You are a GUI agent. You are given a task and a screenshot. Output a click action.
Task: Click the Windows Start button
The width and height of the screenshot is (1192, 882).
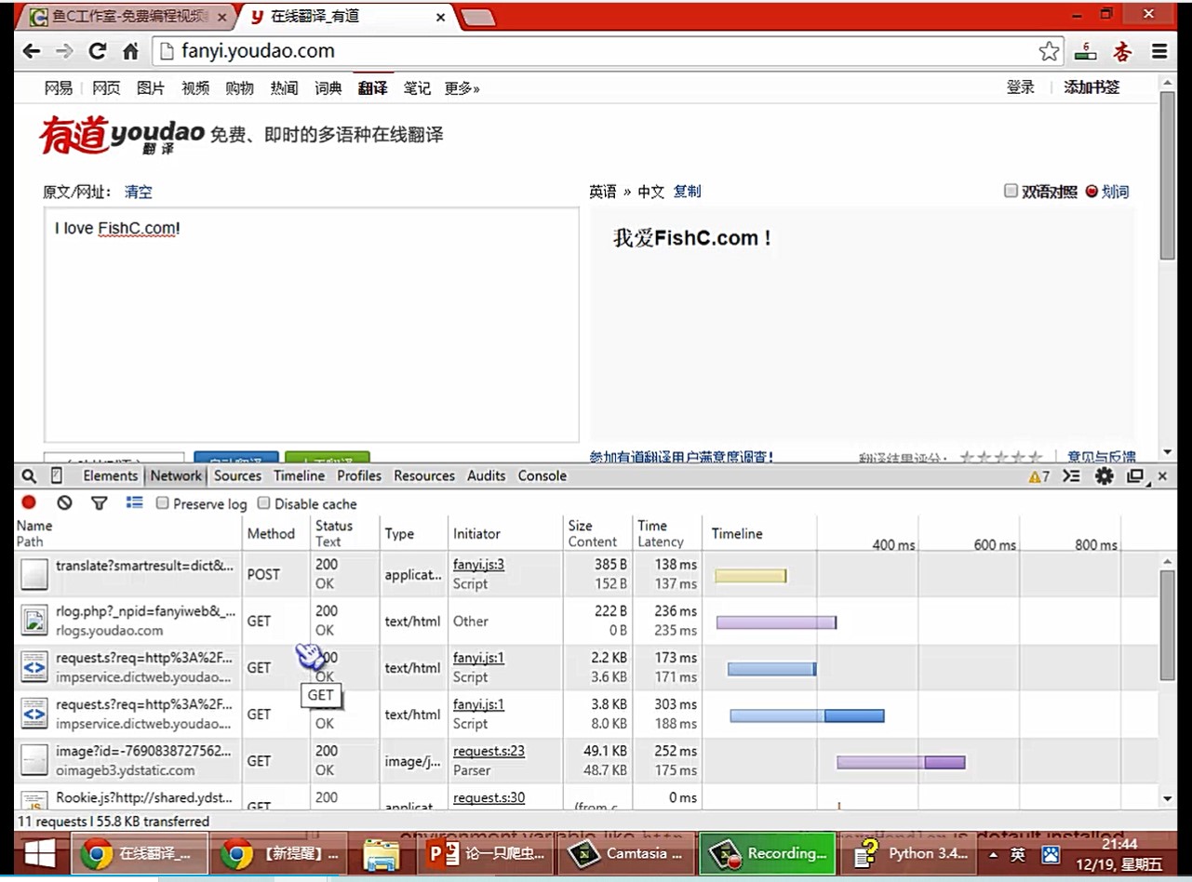pyautogui.click(x=39, y=853)
